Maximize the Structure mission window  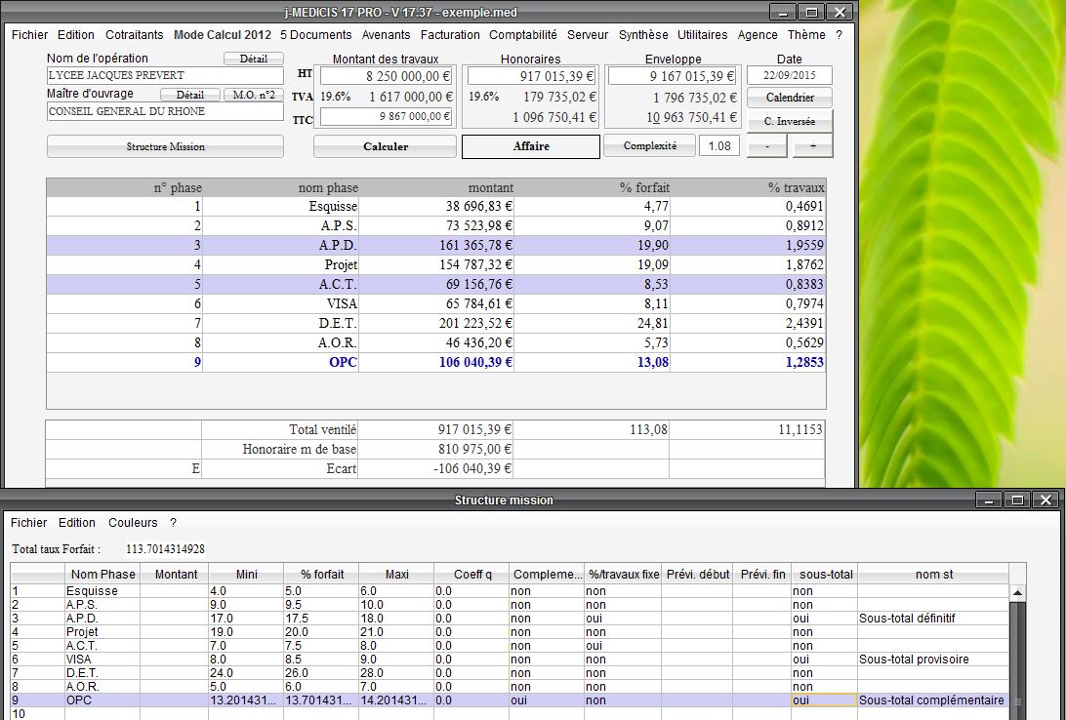point(1017,500)
